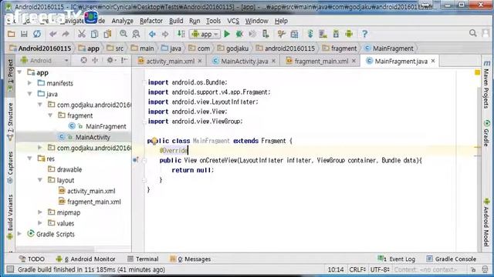This screenshot has width=494, height=277.
Task: Click the Cut scissors icon
Action: (x=82, y=34)
